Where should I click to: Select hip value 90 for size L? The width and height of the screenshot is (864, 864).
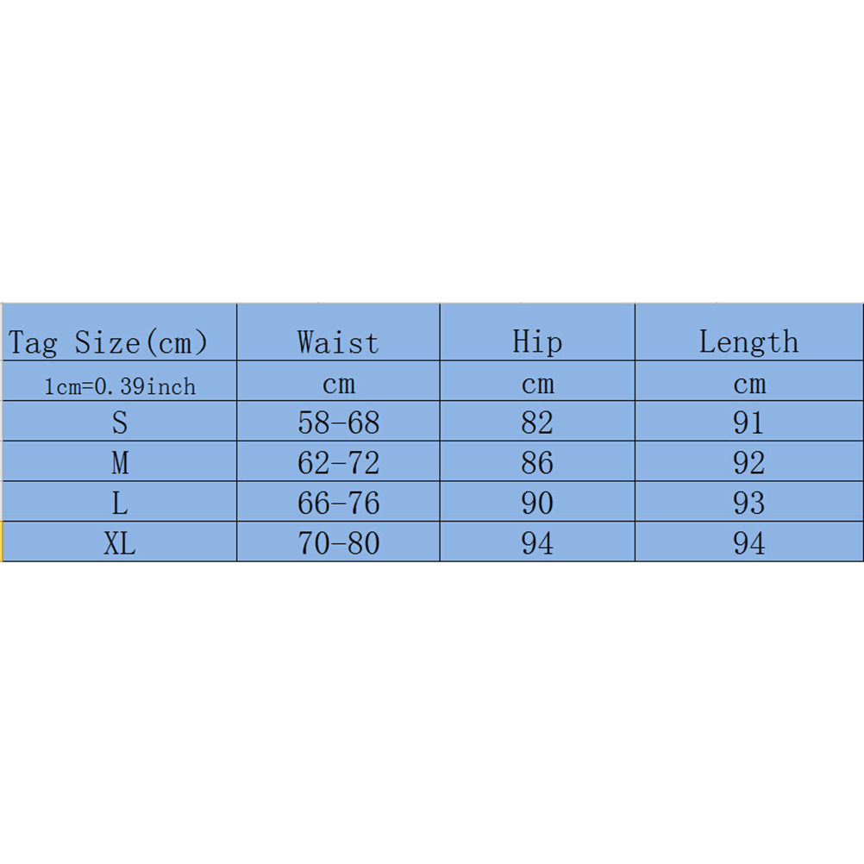(537, 503)
